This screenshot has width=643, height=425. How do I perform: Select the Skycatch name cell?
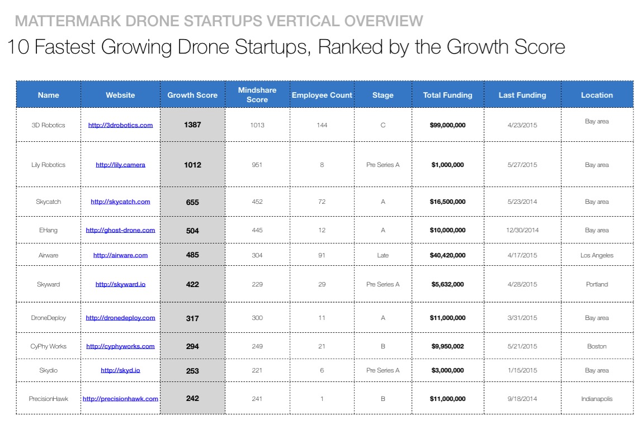pyautogui.click(x=49, y=202)
